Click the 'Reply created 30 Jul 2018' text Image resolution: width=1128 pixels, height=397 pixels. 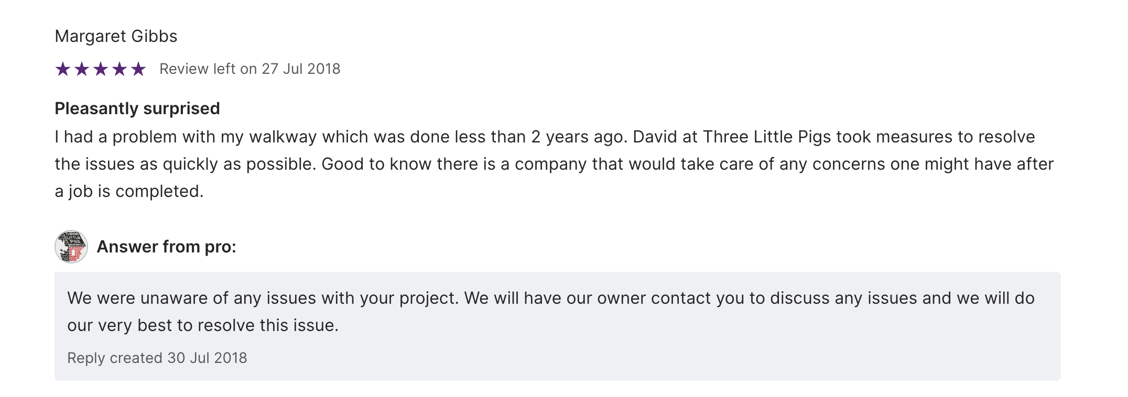pyautogui.click(x=157, y=358)
